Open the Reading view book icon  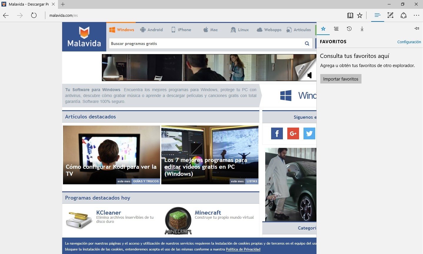coord(350,15)
